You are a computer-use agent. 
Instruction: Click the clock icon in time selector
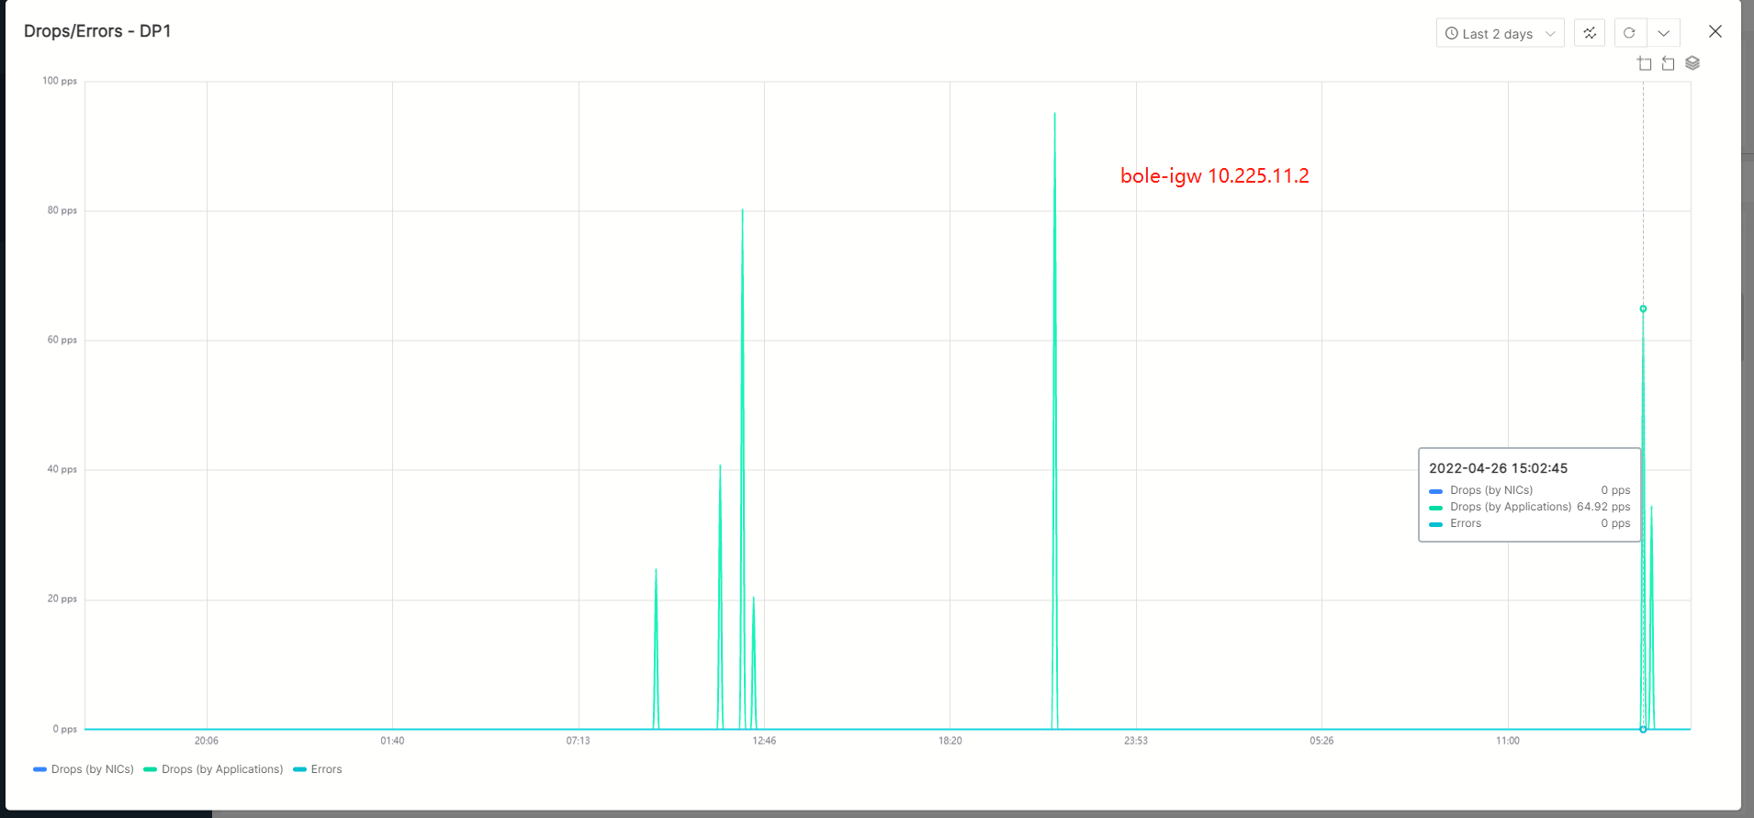pyautogui.click(x=1452, y=33)
